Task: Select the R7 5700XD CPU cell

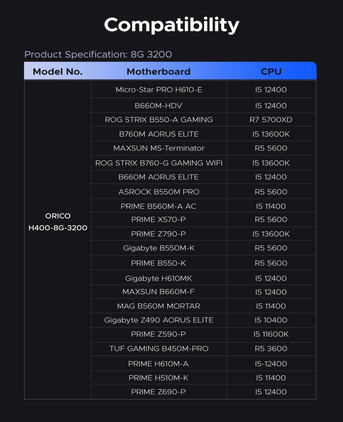Action: coord(271,120)
